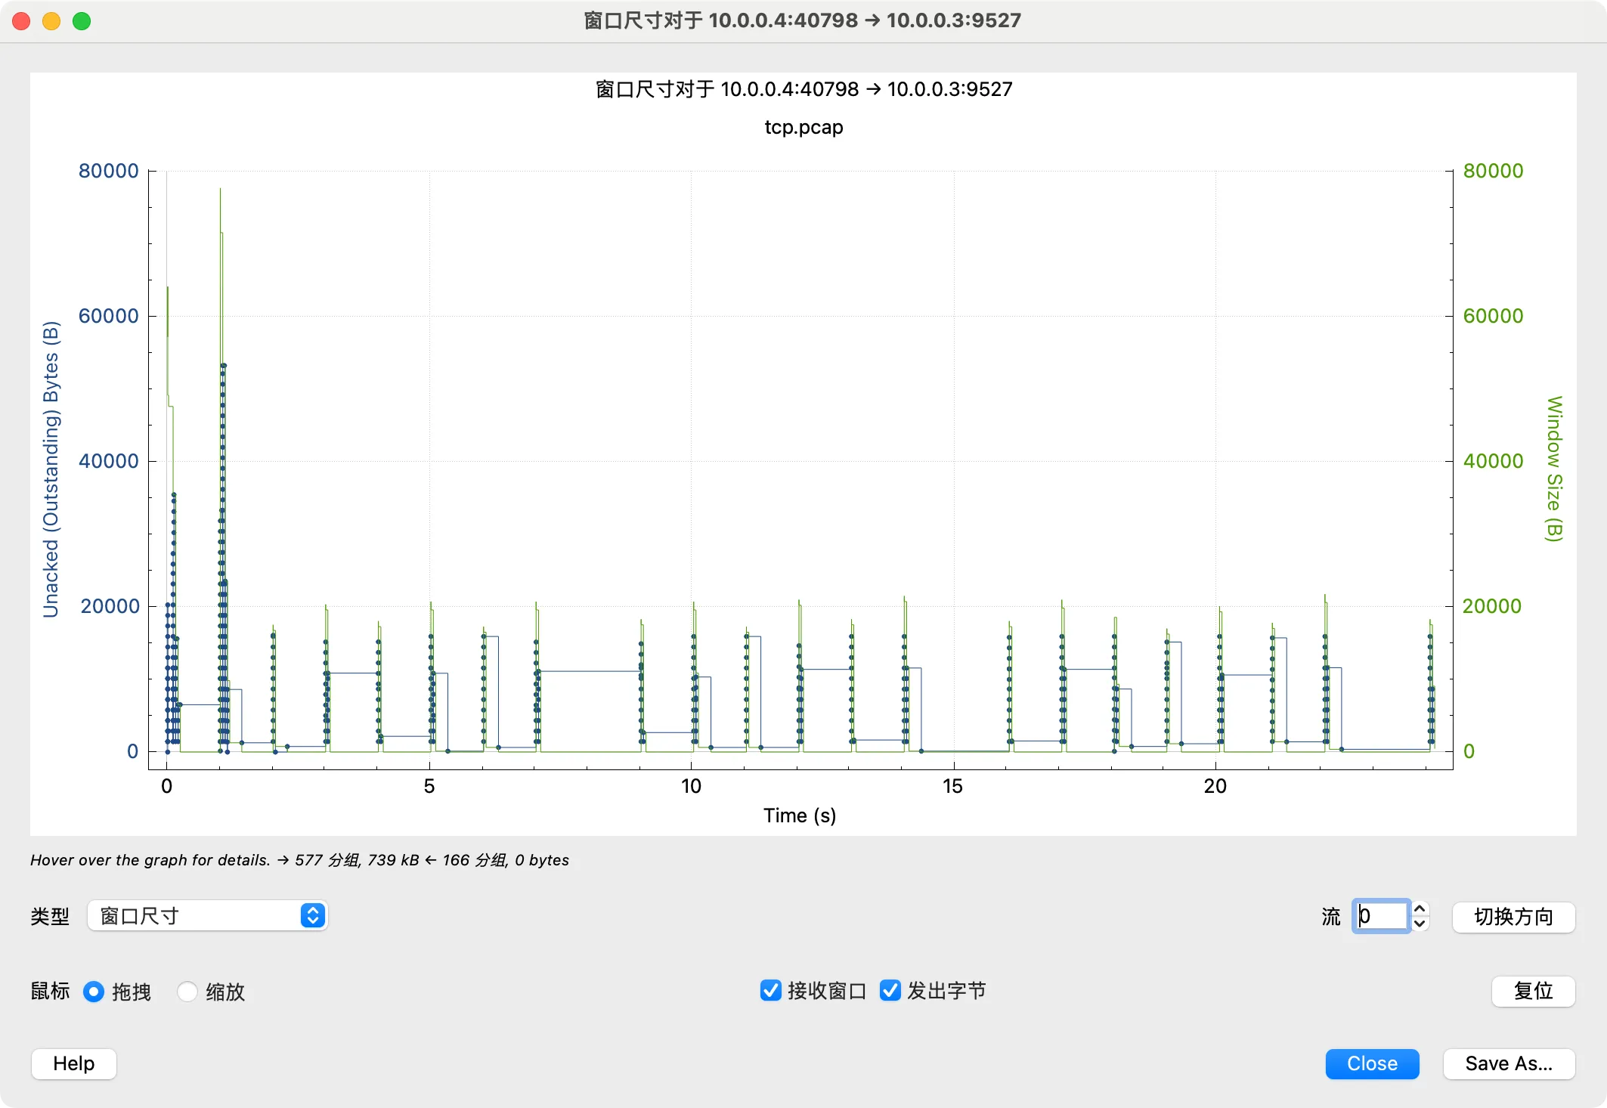Click the Time (s) axis label
Viewport: 1607px width, 1108px height.
coord(799,816)
